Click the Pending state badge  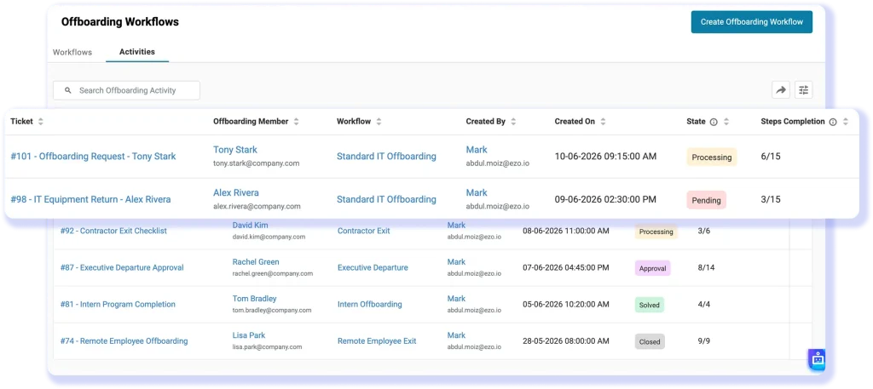point(707,200)
